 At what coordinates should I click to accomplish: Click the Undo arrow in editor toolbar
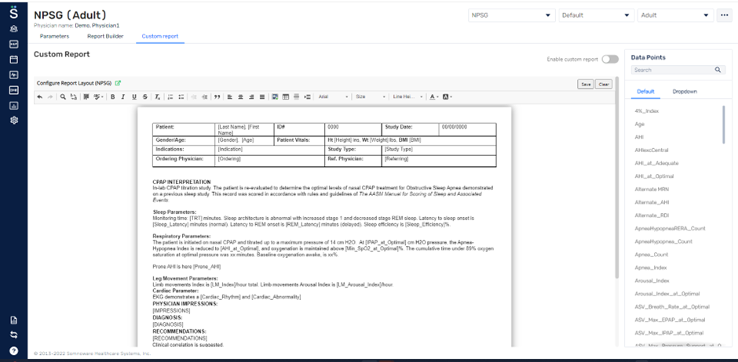pyautogui.click(x=39, y=96)
